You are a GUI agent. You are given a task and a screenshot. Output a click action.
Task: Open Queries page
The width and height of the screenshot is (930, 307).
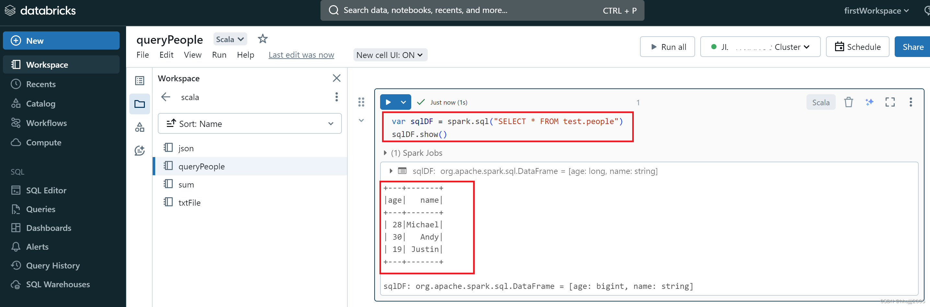[41, 209]
